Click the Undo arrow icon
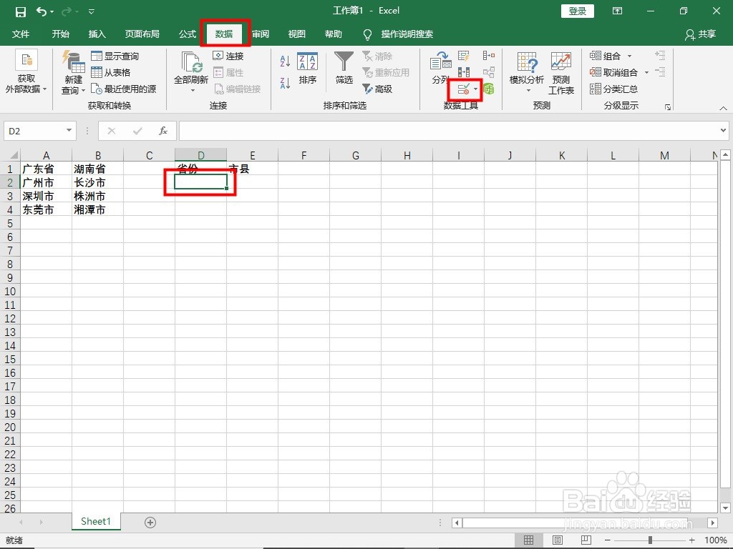Viewport: 733px width, 549px height. 42,11
